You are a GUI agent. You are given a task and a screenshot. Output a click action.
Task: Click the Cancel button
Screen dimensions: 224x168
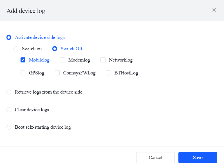155,158
